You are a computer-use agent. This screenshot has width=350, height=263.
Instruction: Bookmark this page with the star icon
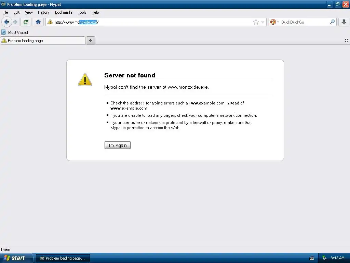pyautogui.click(x=256, y=22)
